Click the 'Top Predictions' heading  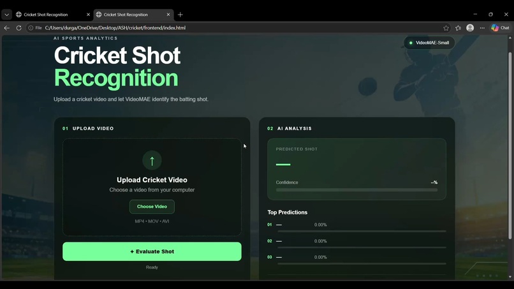pyautogui.click(x=288, y=212)
